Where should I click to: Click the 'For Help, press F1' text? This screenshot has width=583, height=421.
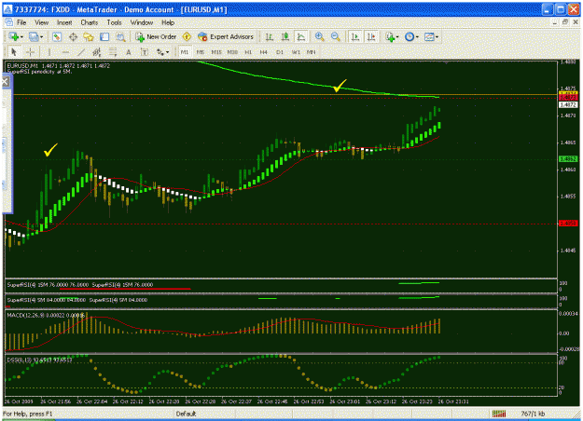tap(29, 414)
